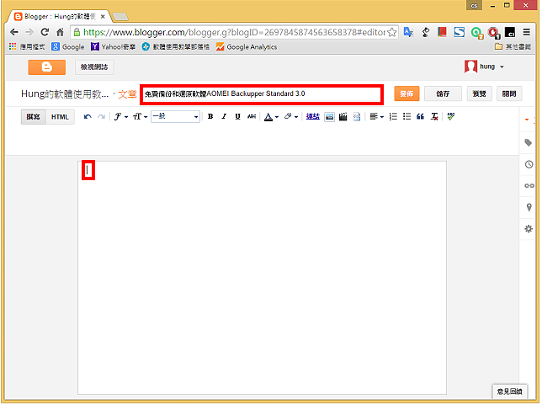Toggle italic formatting
Screen dimensions: 542x405
[224, 117]
